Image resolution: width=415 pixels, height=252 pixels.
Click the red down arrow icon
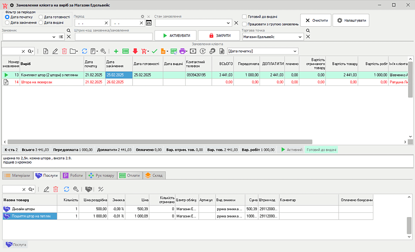coord(135,51)
